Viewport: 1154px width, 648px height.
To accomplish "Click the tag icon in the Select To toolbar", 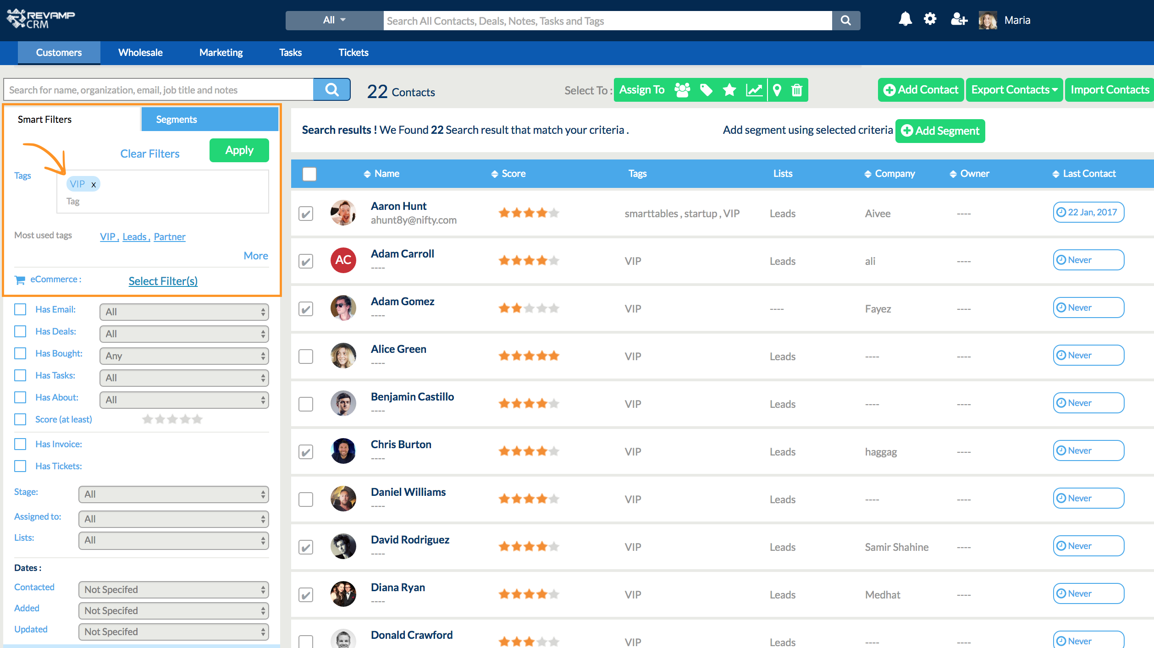I will pos(706,90).
